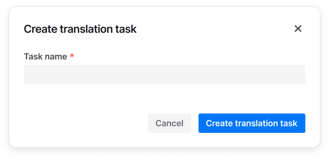329x159 pixels.
Task: Click the blue Create translation task button
Action: [252, 123]
